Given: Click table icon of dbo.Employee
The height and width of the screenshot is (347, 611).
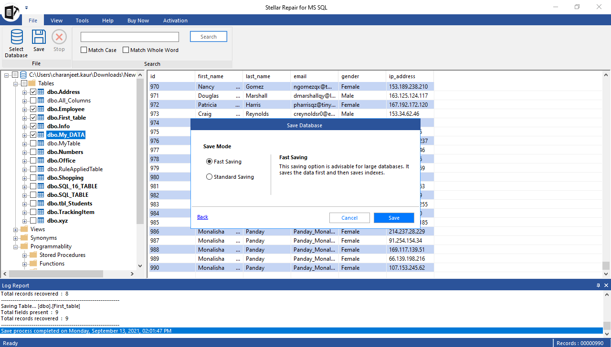Looking at the screenshot, I should pyautogui.click(x=42, y=109).
